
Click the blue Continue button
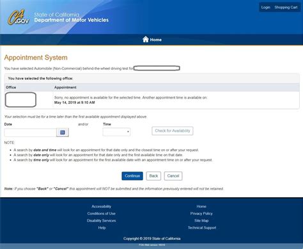pos(132,176)
